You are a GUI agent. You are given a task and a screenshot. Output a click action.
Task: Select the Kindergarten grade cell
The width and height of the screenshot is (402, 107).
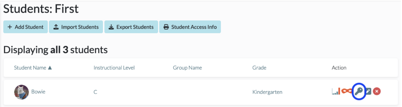[x=267, y=92]
